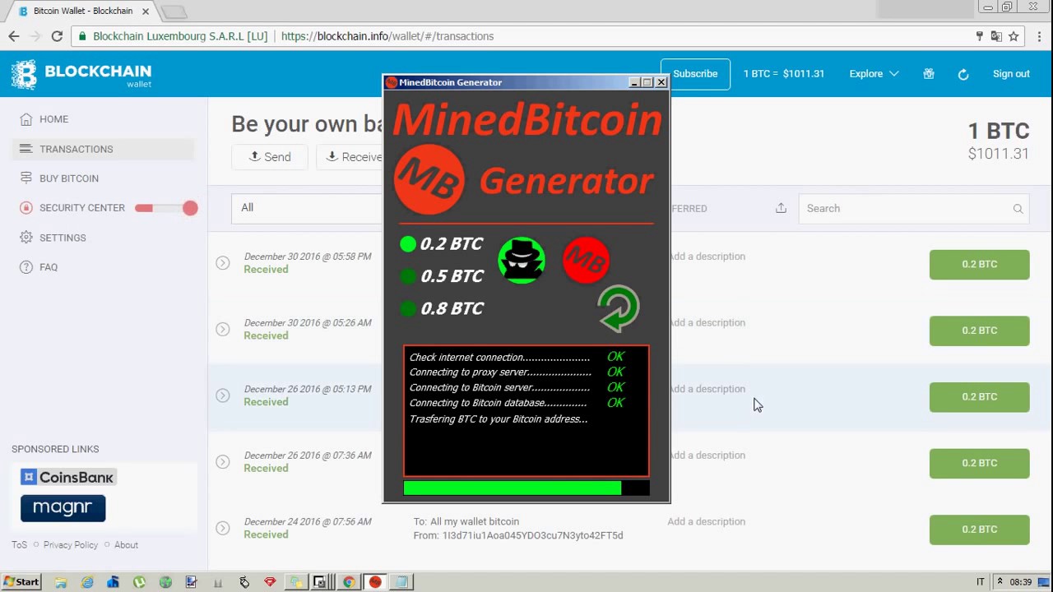This screenshot has width=1053, height=592.
Task: Select the 0.5 BTC radio option
Action: 408,276
